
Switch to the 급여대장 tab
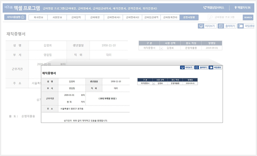[95, 17]
